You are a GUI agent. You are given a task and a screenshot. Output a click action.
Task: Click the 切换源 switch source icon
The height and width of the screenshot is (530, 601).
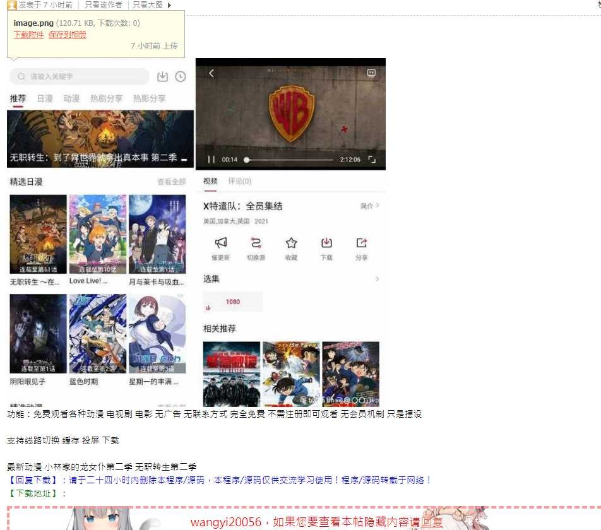pos(256,243)
